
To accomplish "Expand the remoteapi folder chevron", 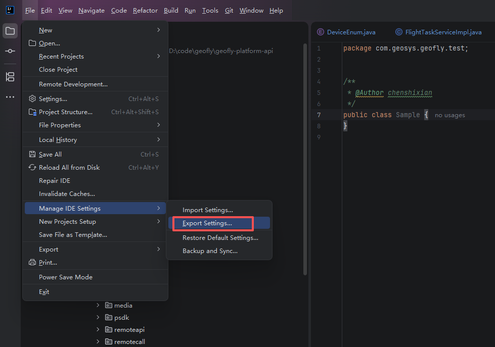I will 98,330.
